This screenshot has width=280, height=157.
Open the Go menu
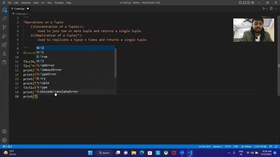[43, 3]
